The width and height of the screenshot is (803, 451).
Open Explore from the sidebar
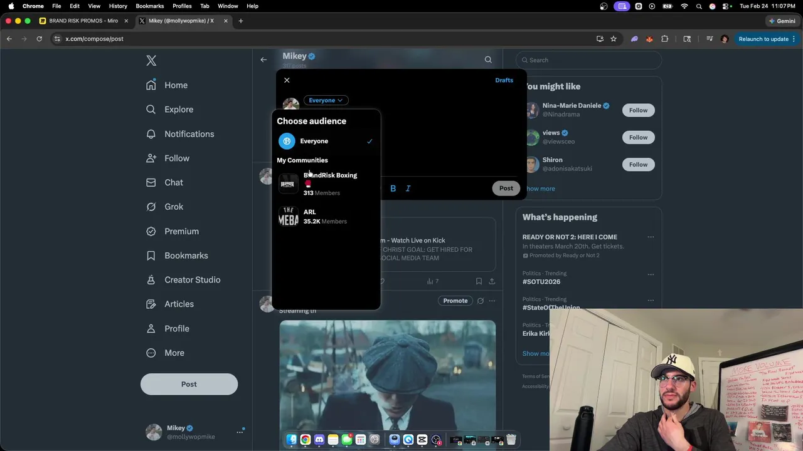point(169,110)
